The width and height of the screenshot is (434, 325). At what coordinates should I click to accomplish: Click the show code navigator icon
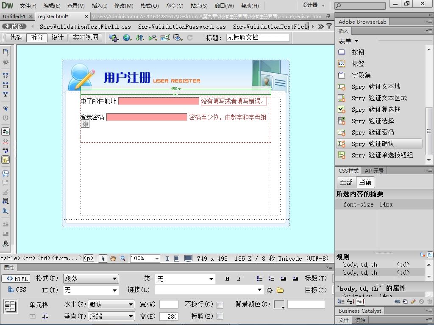coord(6,62)
